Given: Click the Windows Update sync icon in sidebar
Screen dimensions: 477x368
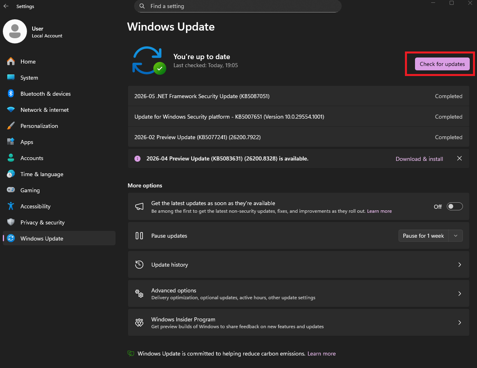Looking at the screenshot, I should coord(11,238).
